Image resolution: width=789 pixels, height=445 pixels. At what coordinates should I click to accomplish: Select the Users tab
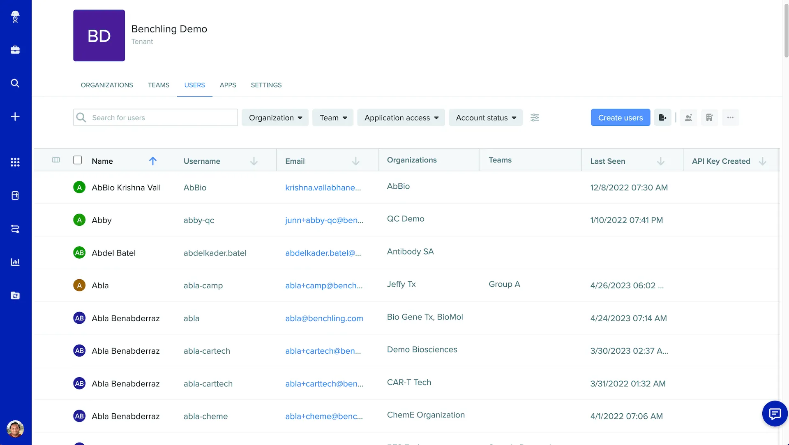pyautogui.click(x=195, y=85)
